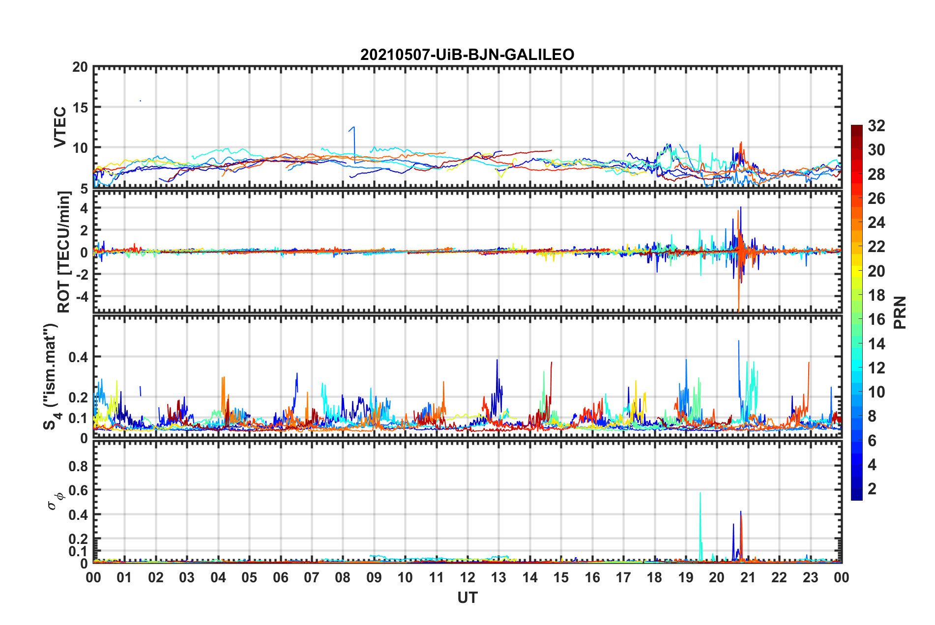Click the blue VTEC spike after 08 UT

(x=353, y=144)
